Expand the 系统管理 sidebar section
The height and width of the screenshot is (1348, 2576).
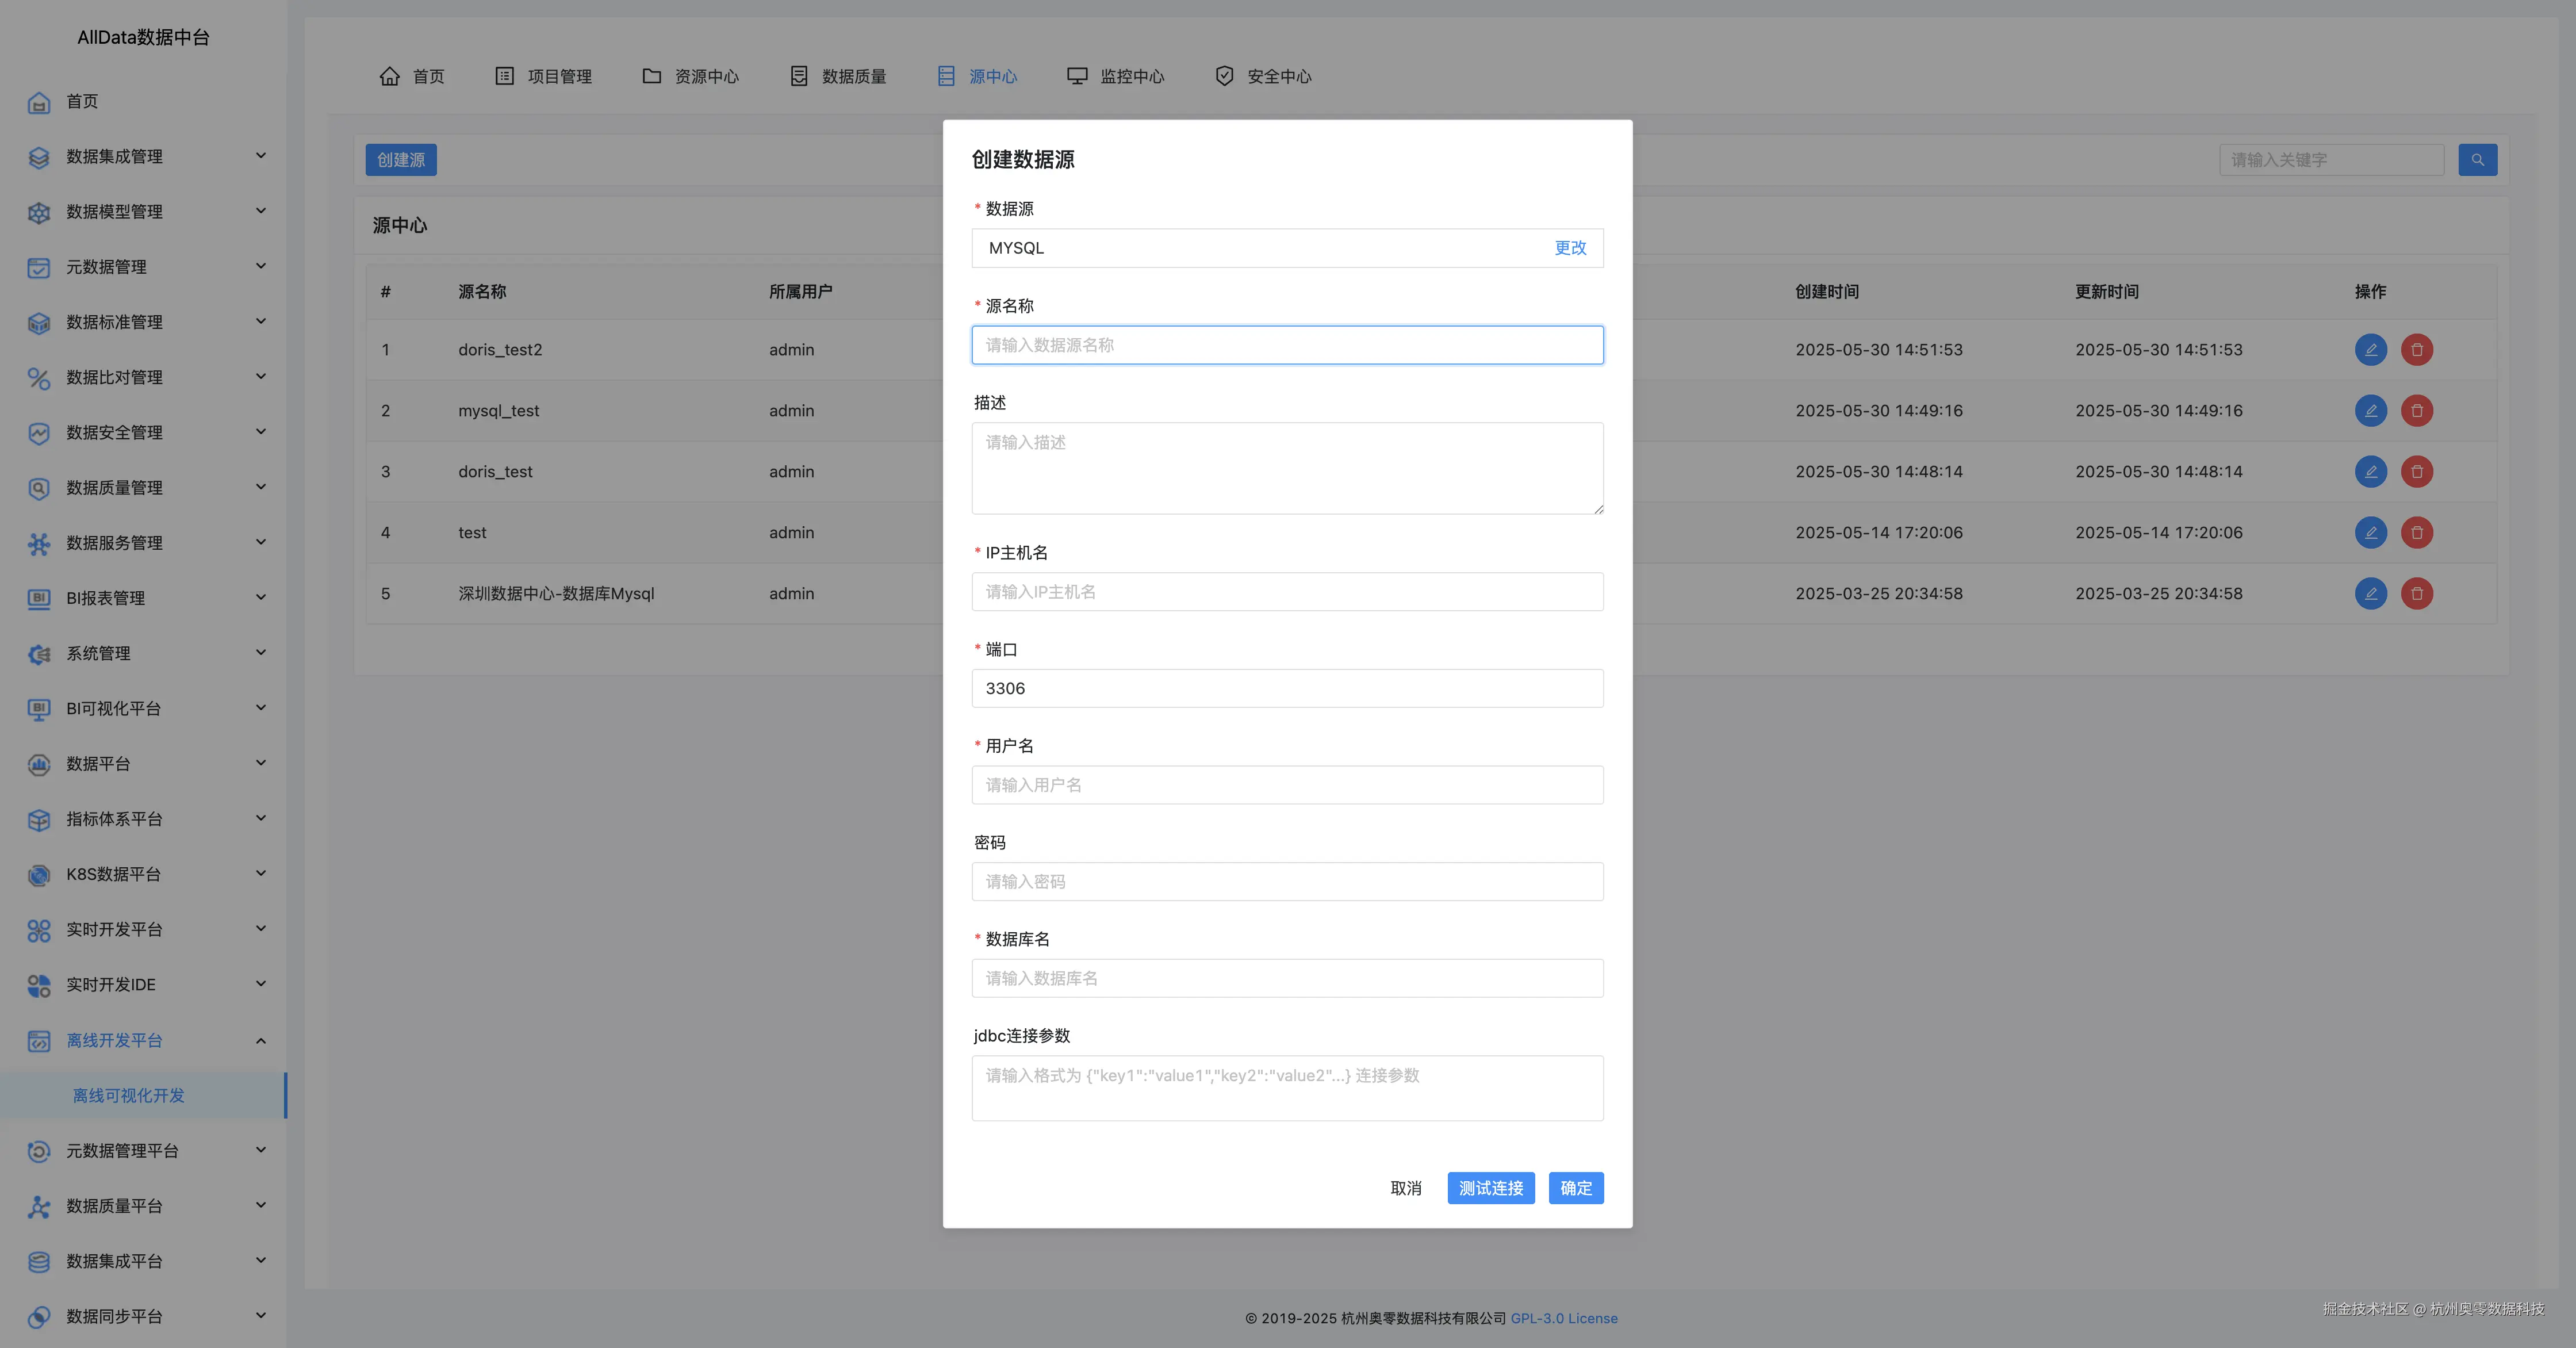pos(261,653)
